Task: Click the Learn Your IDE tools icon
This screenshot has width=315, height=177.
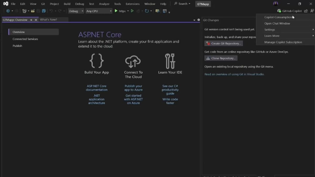Action: point(170,61)
